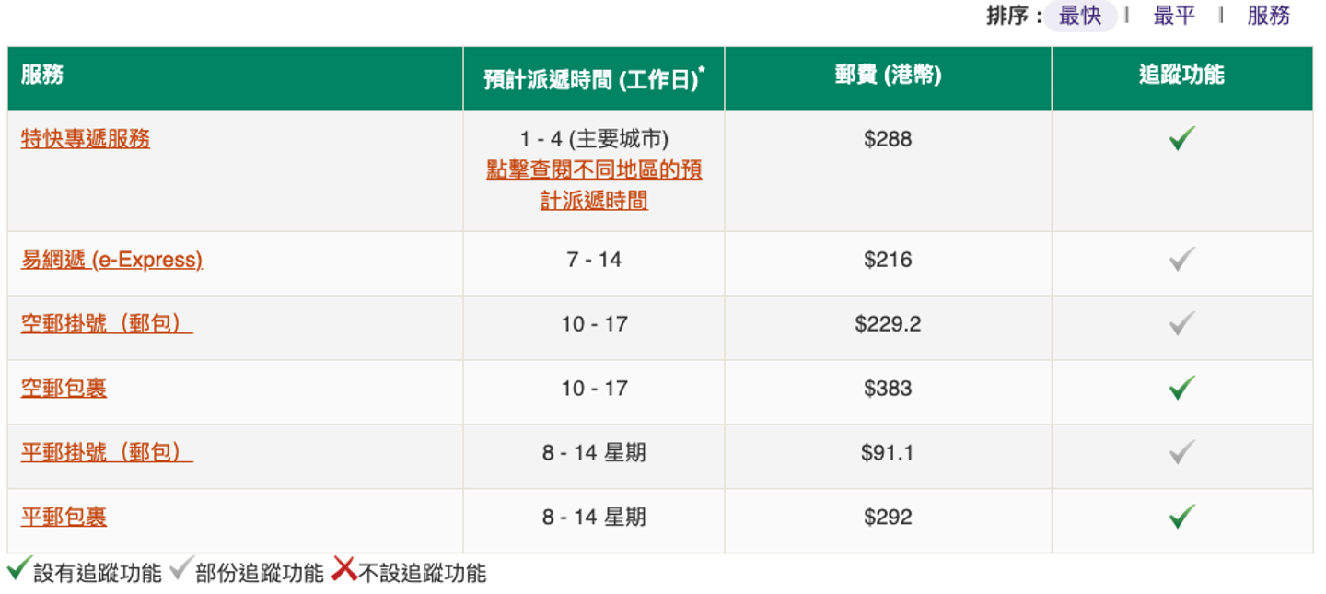View delivery times for different regions link
The image size is (1326, 594).
(x=594, y=185)
